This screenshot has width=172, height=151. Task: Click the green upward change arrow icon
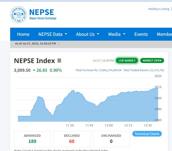[34, 70]
